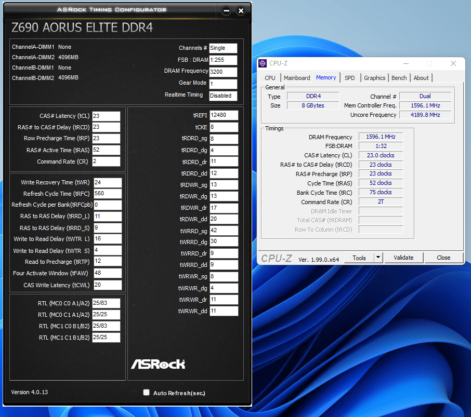Click the Validate button
The width and height of the screenshot is (471, 417).
tap(403, 258)
